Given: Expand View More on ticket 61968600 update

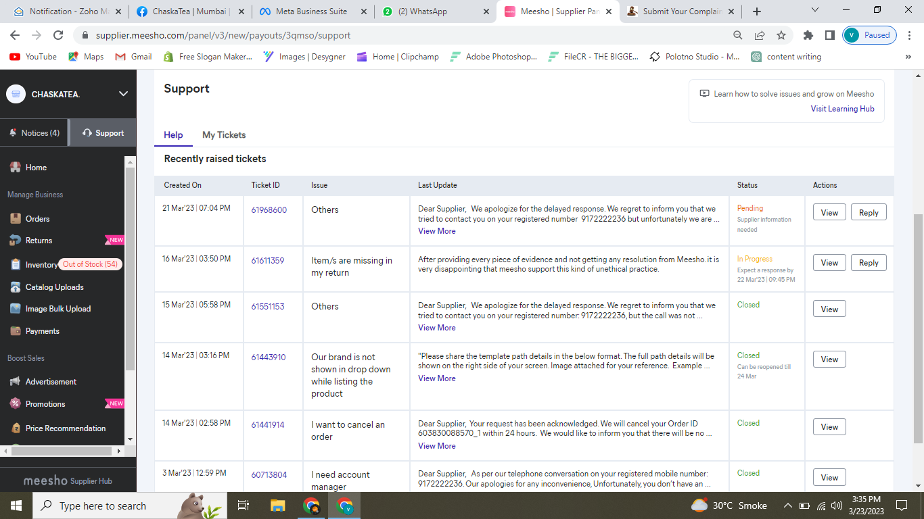Looking at the screenshot, I should coord(437,231).
